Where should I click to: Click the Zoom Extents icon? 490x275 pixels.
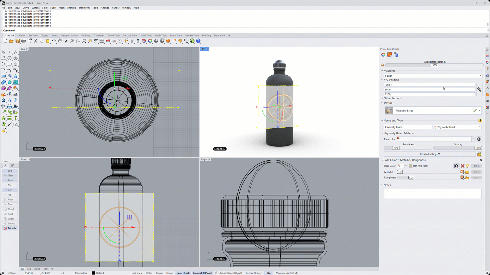[x=84, y=41]
